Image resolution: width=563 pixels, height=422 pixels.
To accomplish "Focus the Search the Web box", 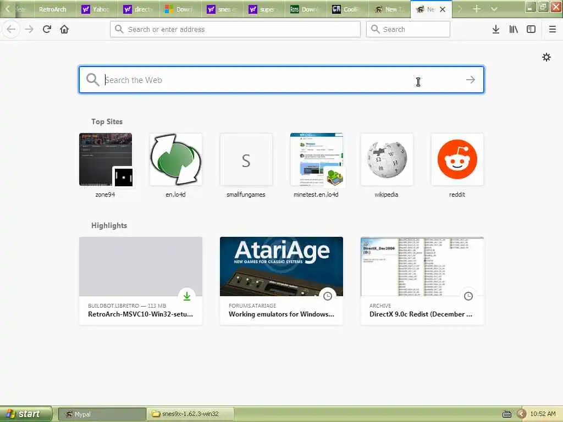I will pos(281,80).
